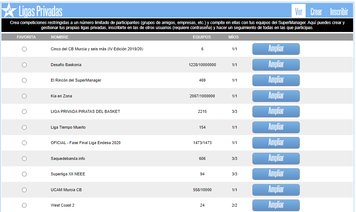Click the NOMBRE column header
This screenshot has width=356, height=212.
point(60,37)
